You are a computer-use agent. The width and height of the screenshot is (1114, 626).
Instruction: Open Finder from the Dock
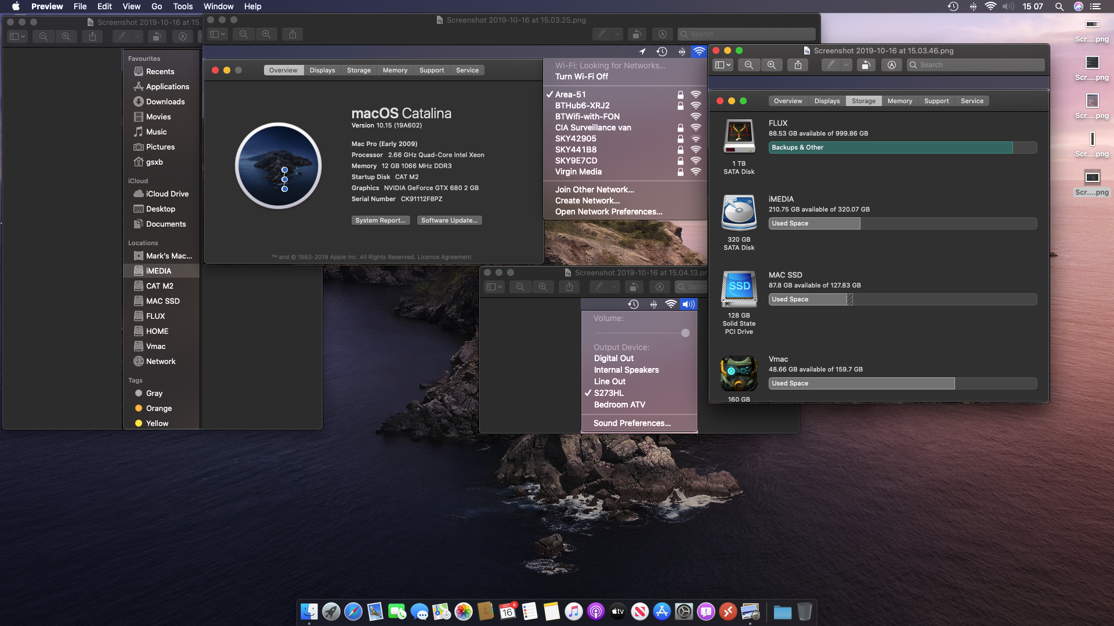309,612
